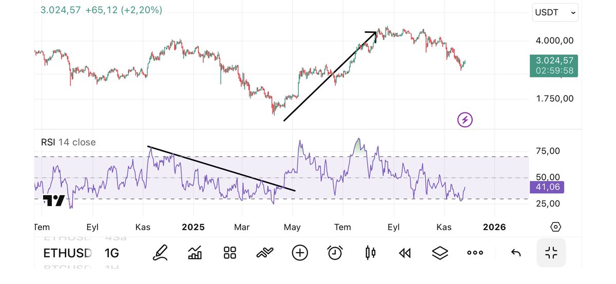Click the 2026 time axis label
616x284 pixels.
click(494, 227)
